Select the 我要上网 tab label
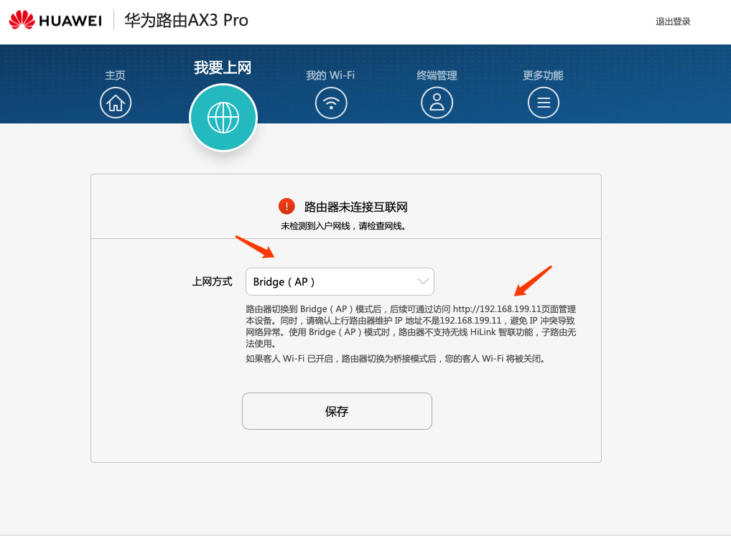This screenshot has height=536, width=731. tap(223, 68)
